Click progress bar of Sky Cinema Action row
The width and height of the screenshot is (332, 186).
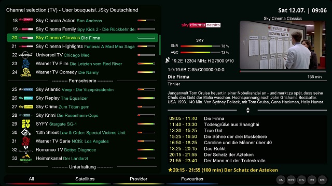pos(146,21)
